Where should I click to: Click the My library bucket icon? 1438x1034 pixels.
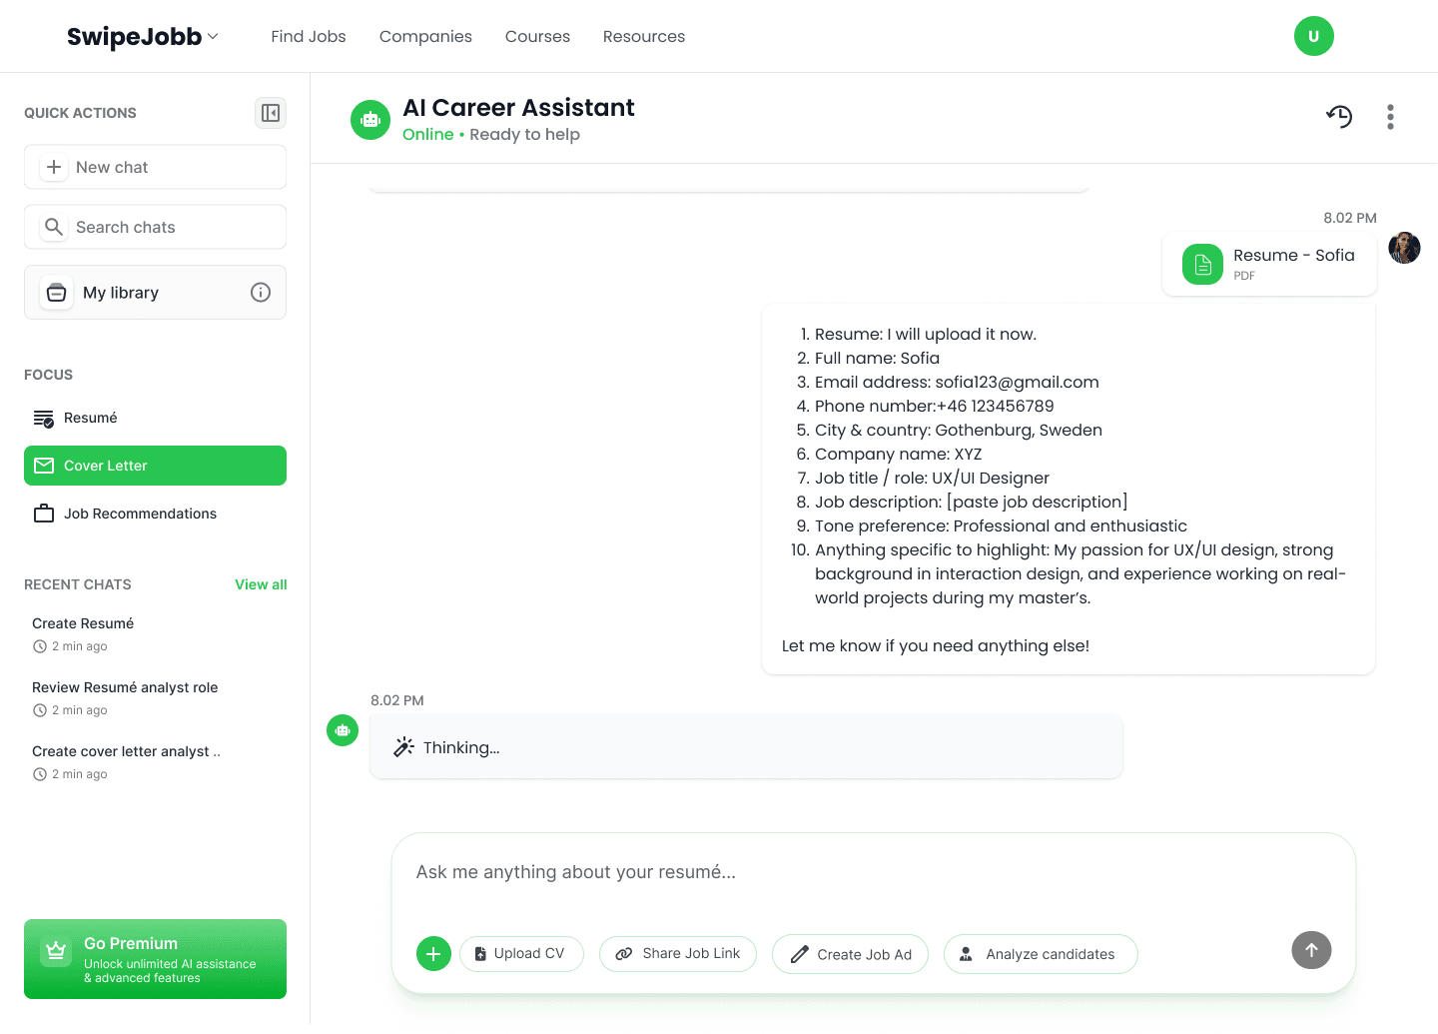point(57,293)
